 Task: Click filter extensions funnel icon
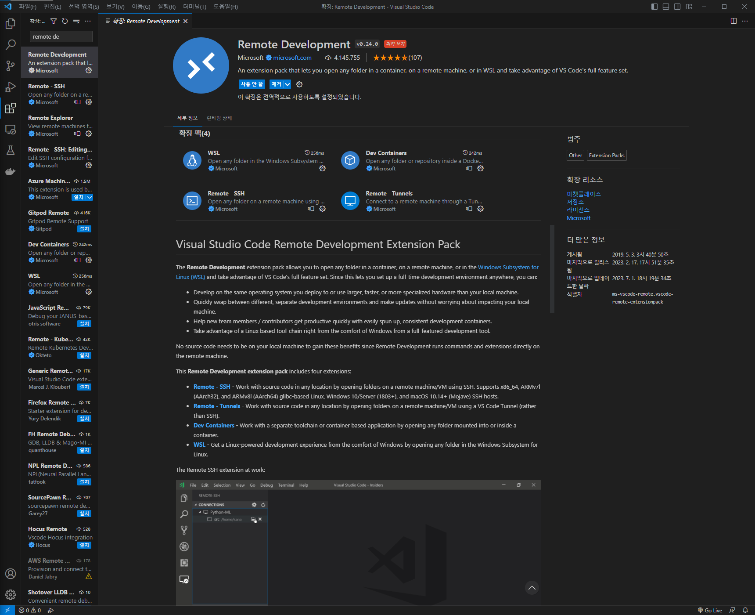tap(54, 21)
